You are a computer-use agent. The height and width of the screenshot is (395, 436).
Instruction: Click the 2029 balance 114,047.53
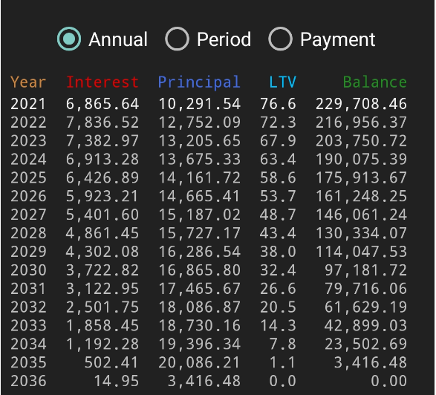361,252
